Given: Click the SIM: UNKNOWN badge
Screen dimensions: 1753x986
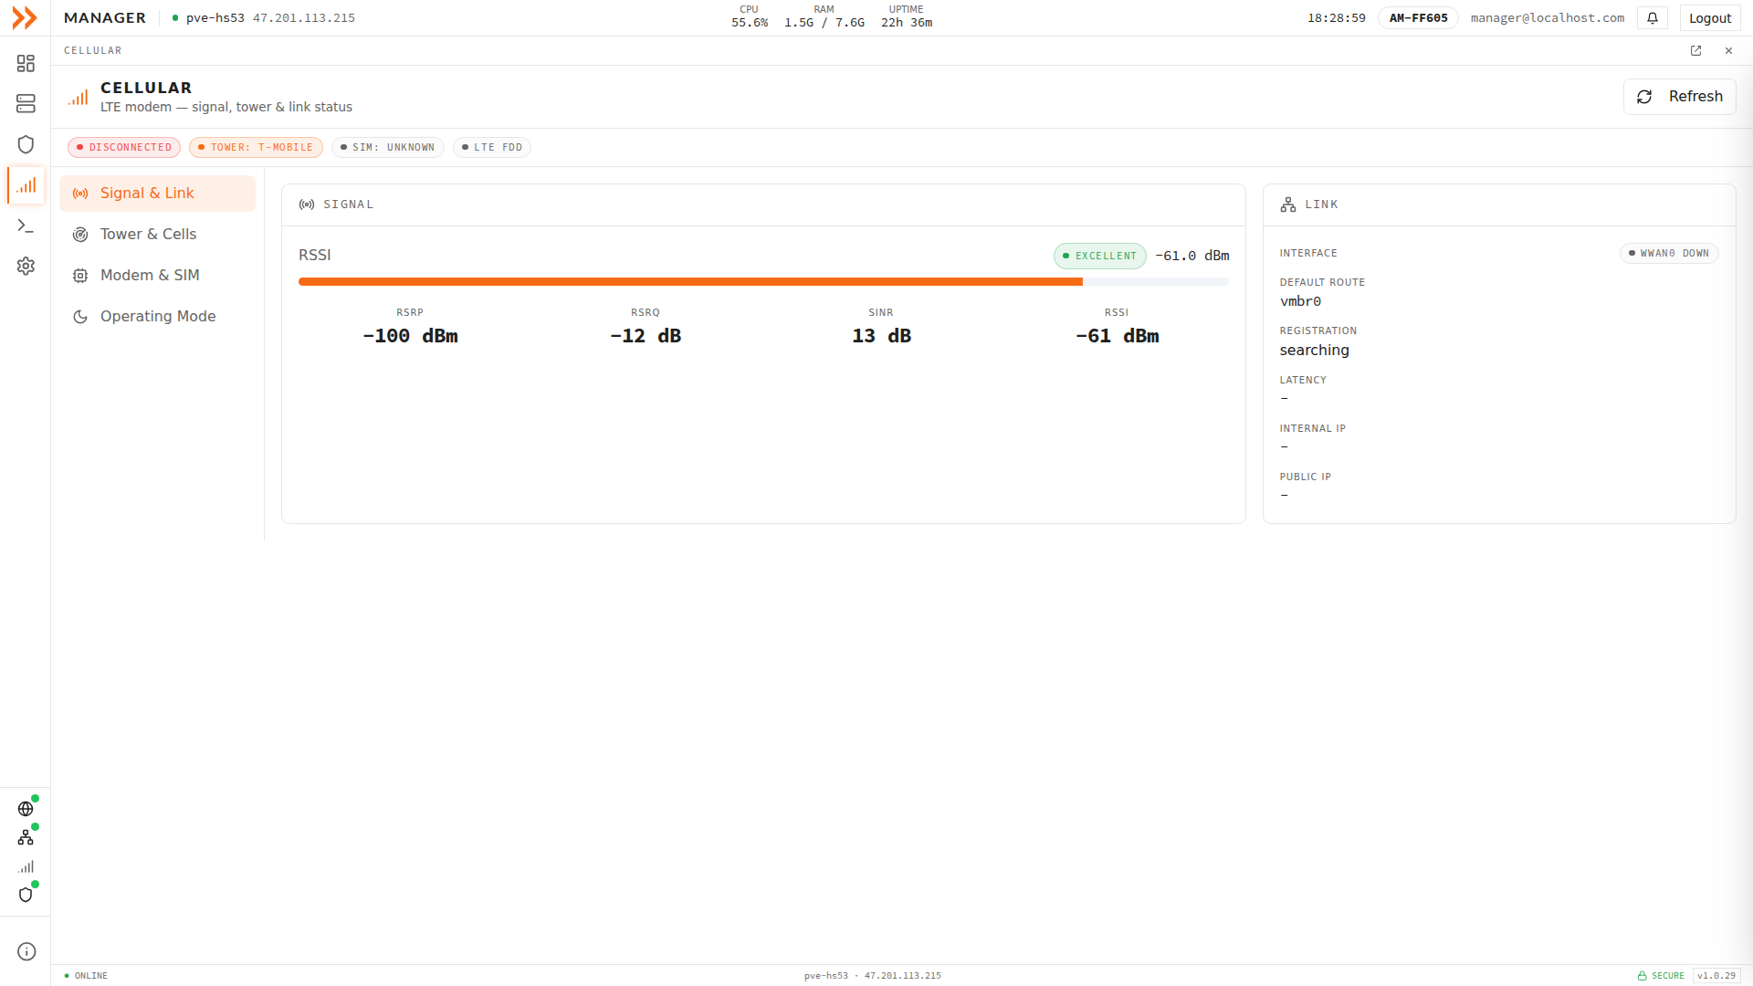Looking at the screenshot, I should tap(387, 147).
